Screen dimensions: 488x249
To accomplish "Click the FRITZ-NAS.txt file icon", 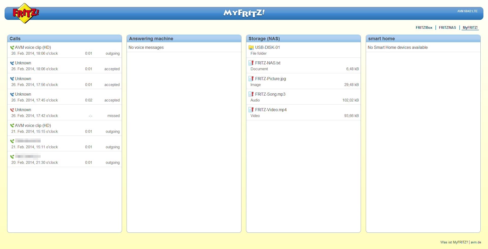I will click(x=251, y=63).
